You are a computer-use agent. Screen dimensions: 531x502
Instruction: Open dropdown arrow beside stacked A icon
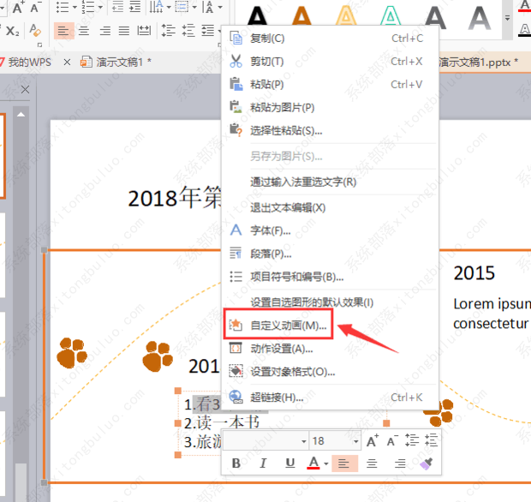[220, 7]
